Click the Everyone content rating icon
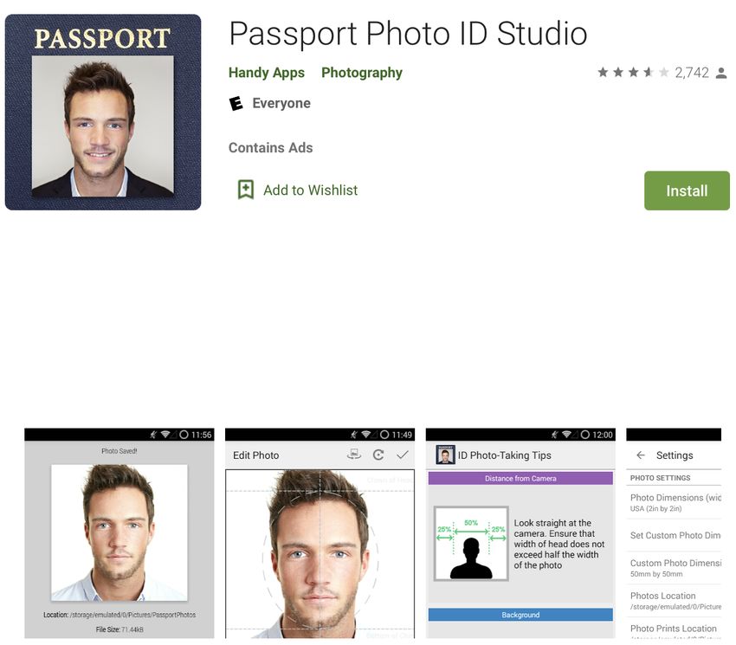Screen dimensions: 736x645 point(236,103)
